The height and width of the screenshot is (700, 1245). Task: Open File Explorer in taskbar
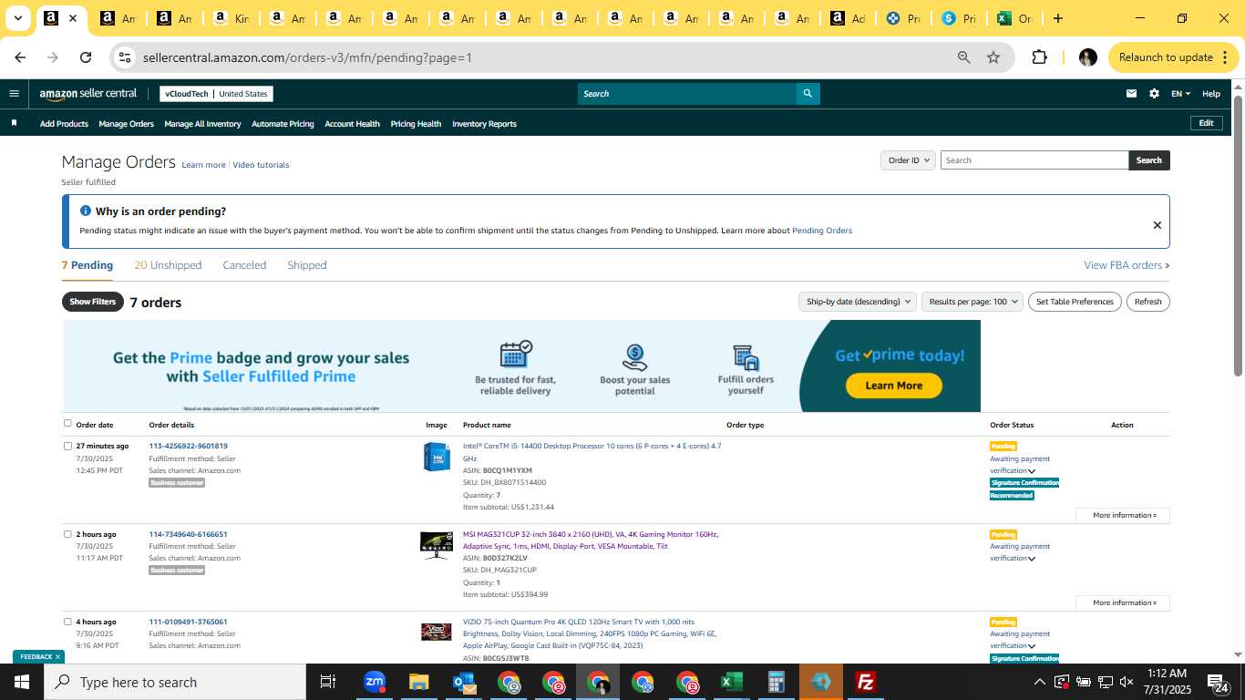(418, 682)
